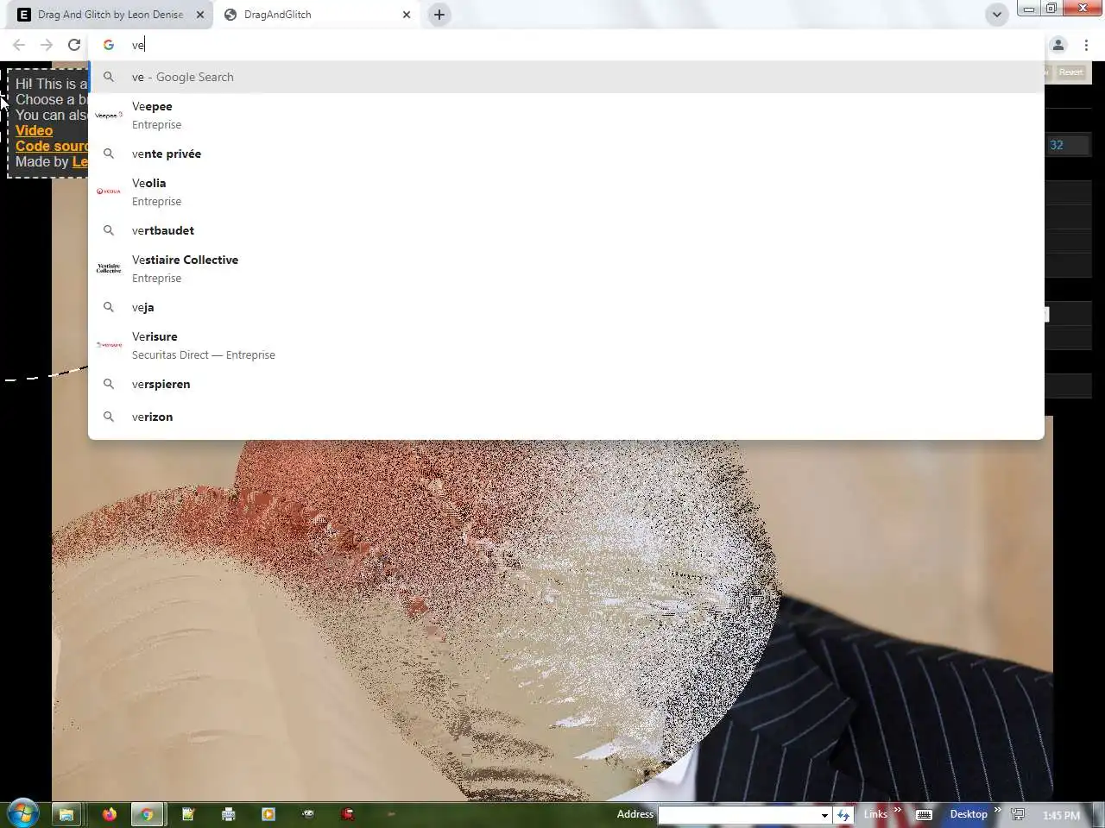Click the value field showing 32
This screenshot has height=828, width=1105.
(1066, 145)
